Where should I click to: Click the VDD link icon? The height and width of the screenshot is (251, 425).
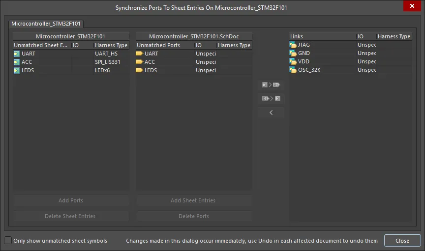[x=293, y=62]
